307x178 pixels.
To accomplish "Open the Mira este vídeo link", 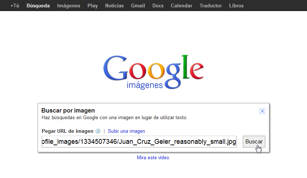I will click(153, 157).
